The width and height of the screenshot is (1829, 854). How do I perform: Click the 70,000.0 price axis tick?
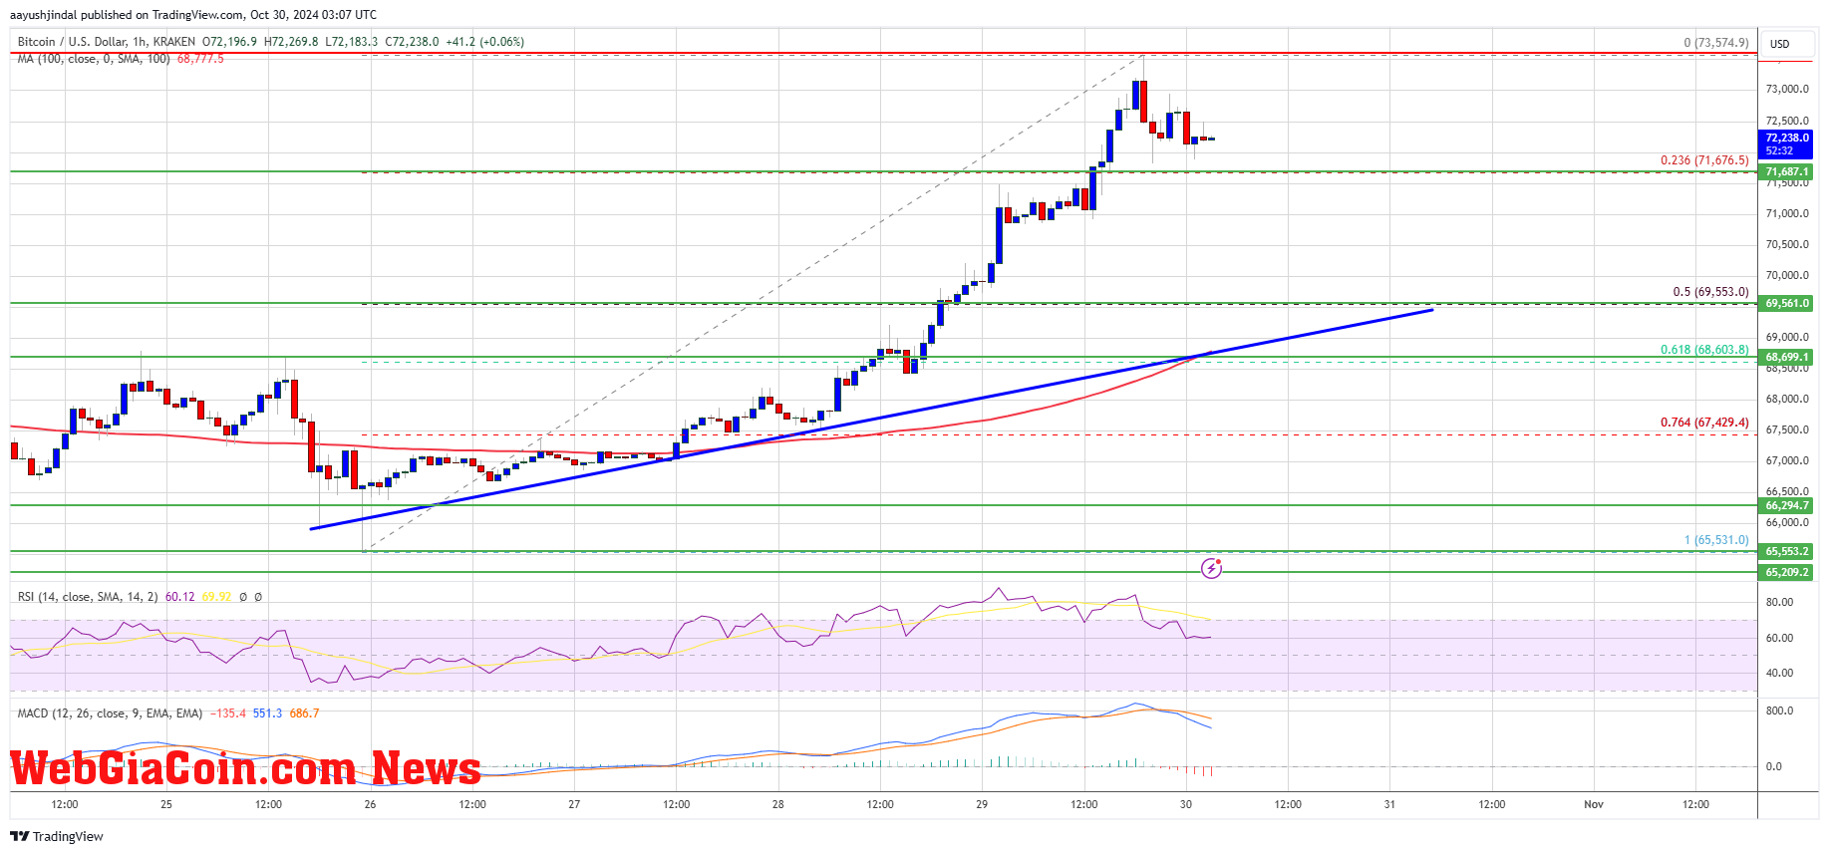(x=1787, y=275)
